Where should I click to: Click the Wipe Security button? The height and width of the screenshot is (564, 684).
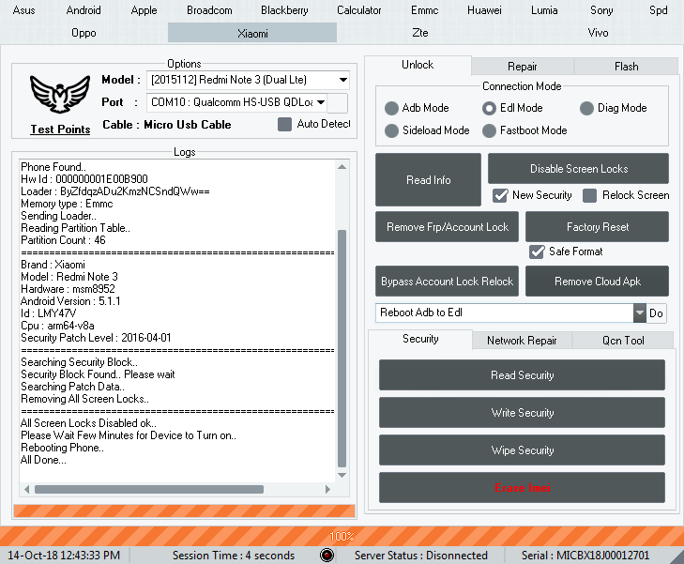(523, 450)
